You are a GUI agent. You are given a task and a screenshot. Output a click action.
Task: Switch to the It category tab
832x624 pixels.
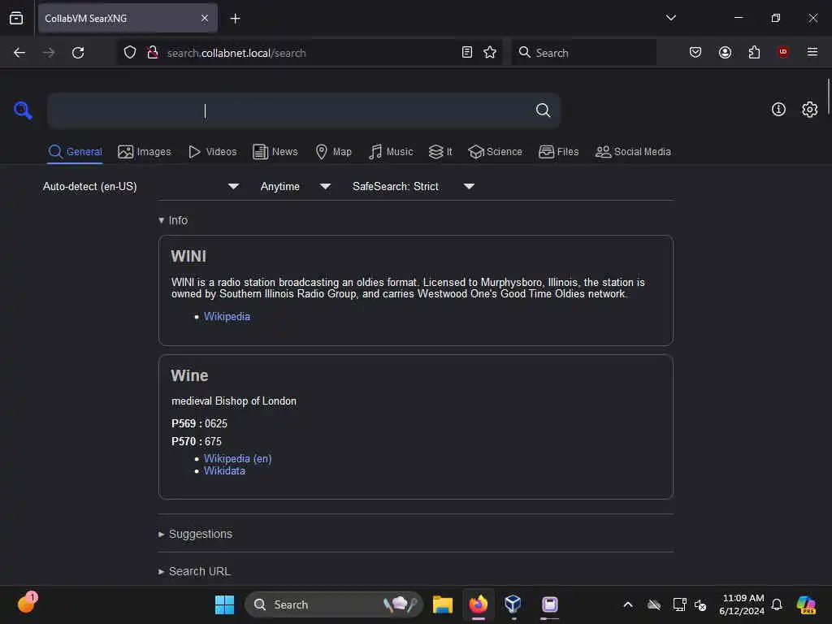click(x=440, y=152)
